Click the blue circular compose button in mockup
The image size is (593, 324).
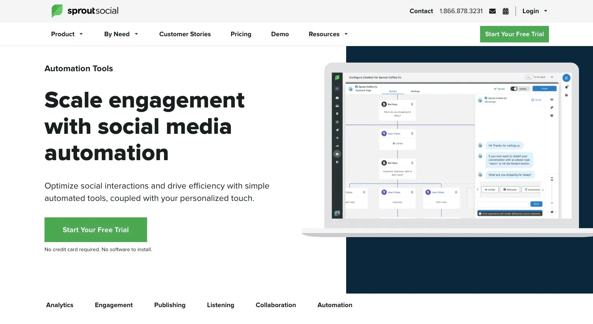[x=567, y=77]
